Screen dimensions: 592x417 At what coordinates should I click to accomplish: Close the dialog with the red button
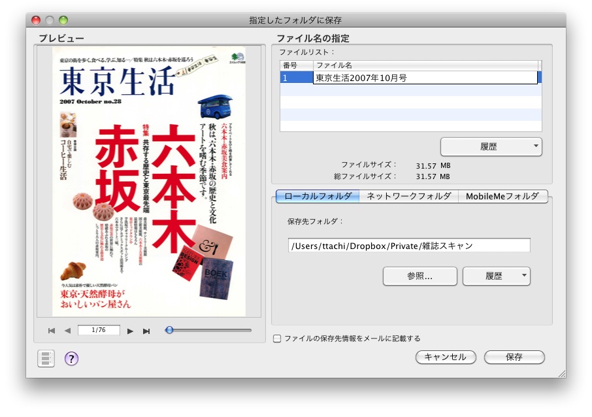pos(36,20)
